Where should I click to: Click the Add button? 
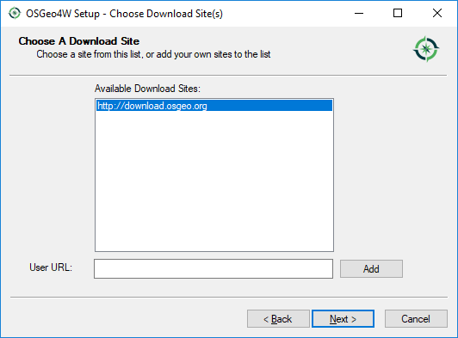coord(371,269)
